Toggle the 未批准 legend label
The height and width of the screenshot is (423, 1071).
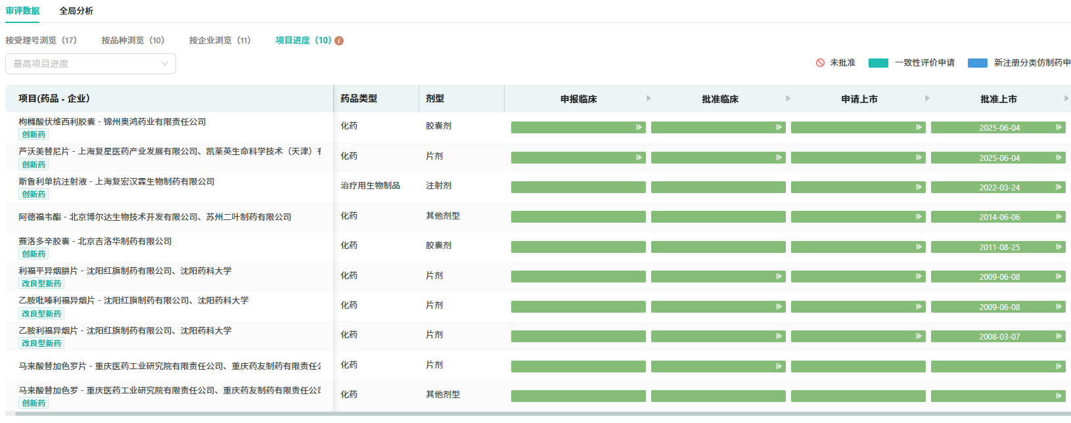click(x=842, y=63)
